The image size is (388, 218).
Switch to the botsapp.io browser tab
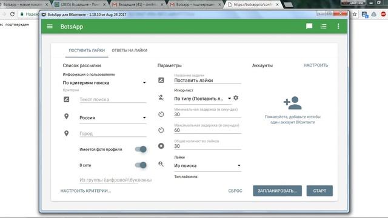tap(253, 4)
